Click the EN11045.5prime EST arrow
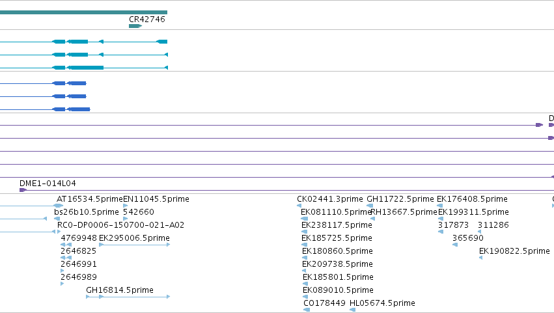 (x=126, y=206)
